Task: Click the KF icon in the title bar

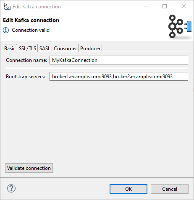Action: 7,6
